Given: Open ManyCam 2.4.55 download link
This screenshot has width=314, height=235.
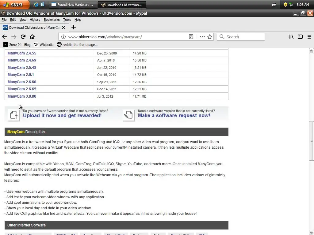Looking at the screenshot, I should tap(22, 53).
